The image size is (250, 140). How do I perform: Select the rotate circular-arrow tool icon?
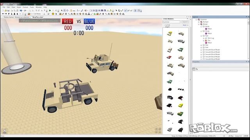click(119, 10)
